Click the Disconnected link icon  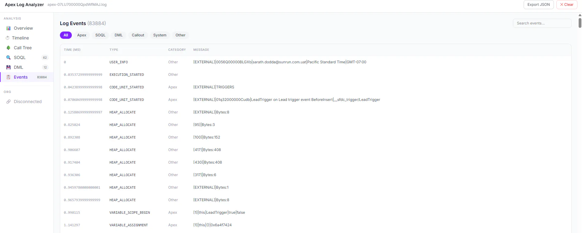pos(9,102)
